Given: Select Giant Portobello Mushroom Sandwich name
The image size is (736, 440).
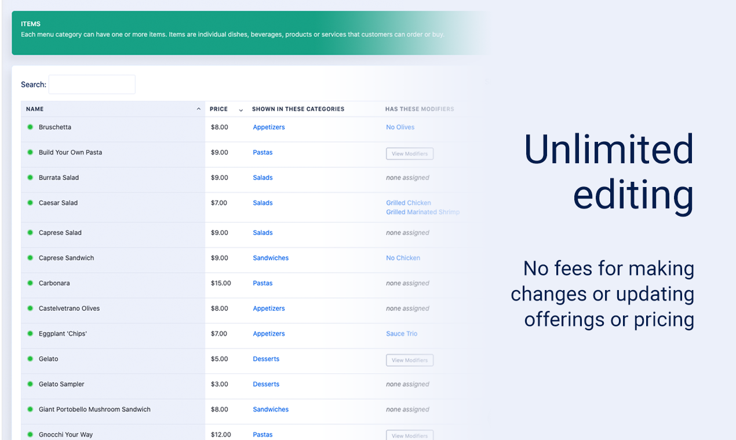Looking at the screenshot, I should pyautogui.click(x=94, y=409).
